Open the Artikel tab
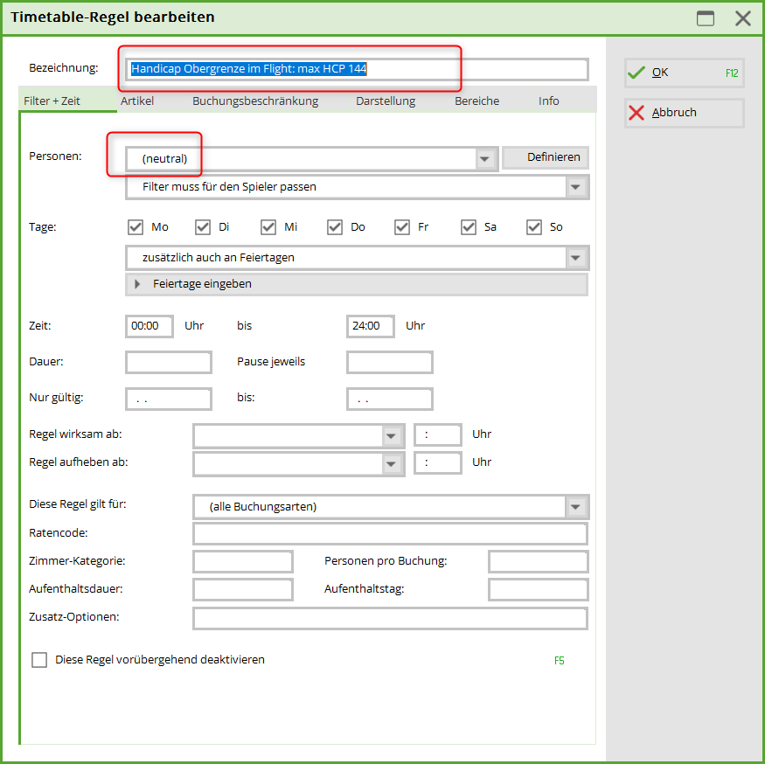Screen dimensions: 765x764 tap(137, 101)
